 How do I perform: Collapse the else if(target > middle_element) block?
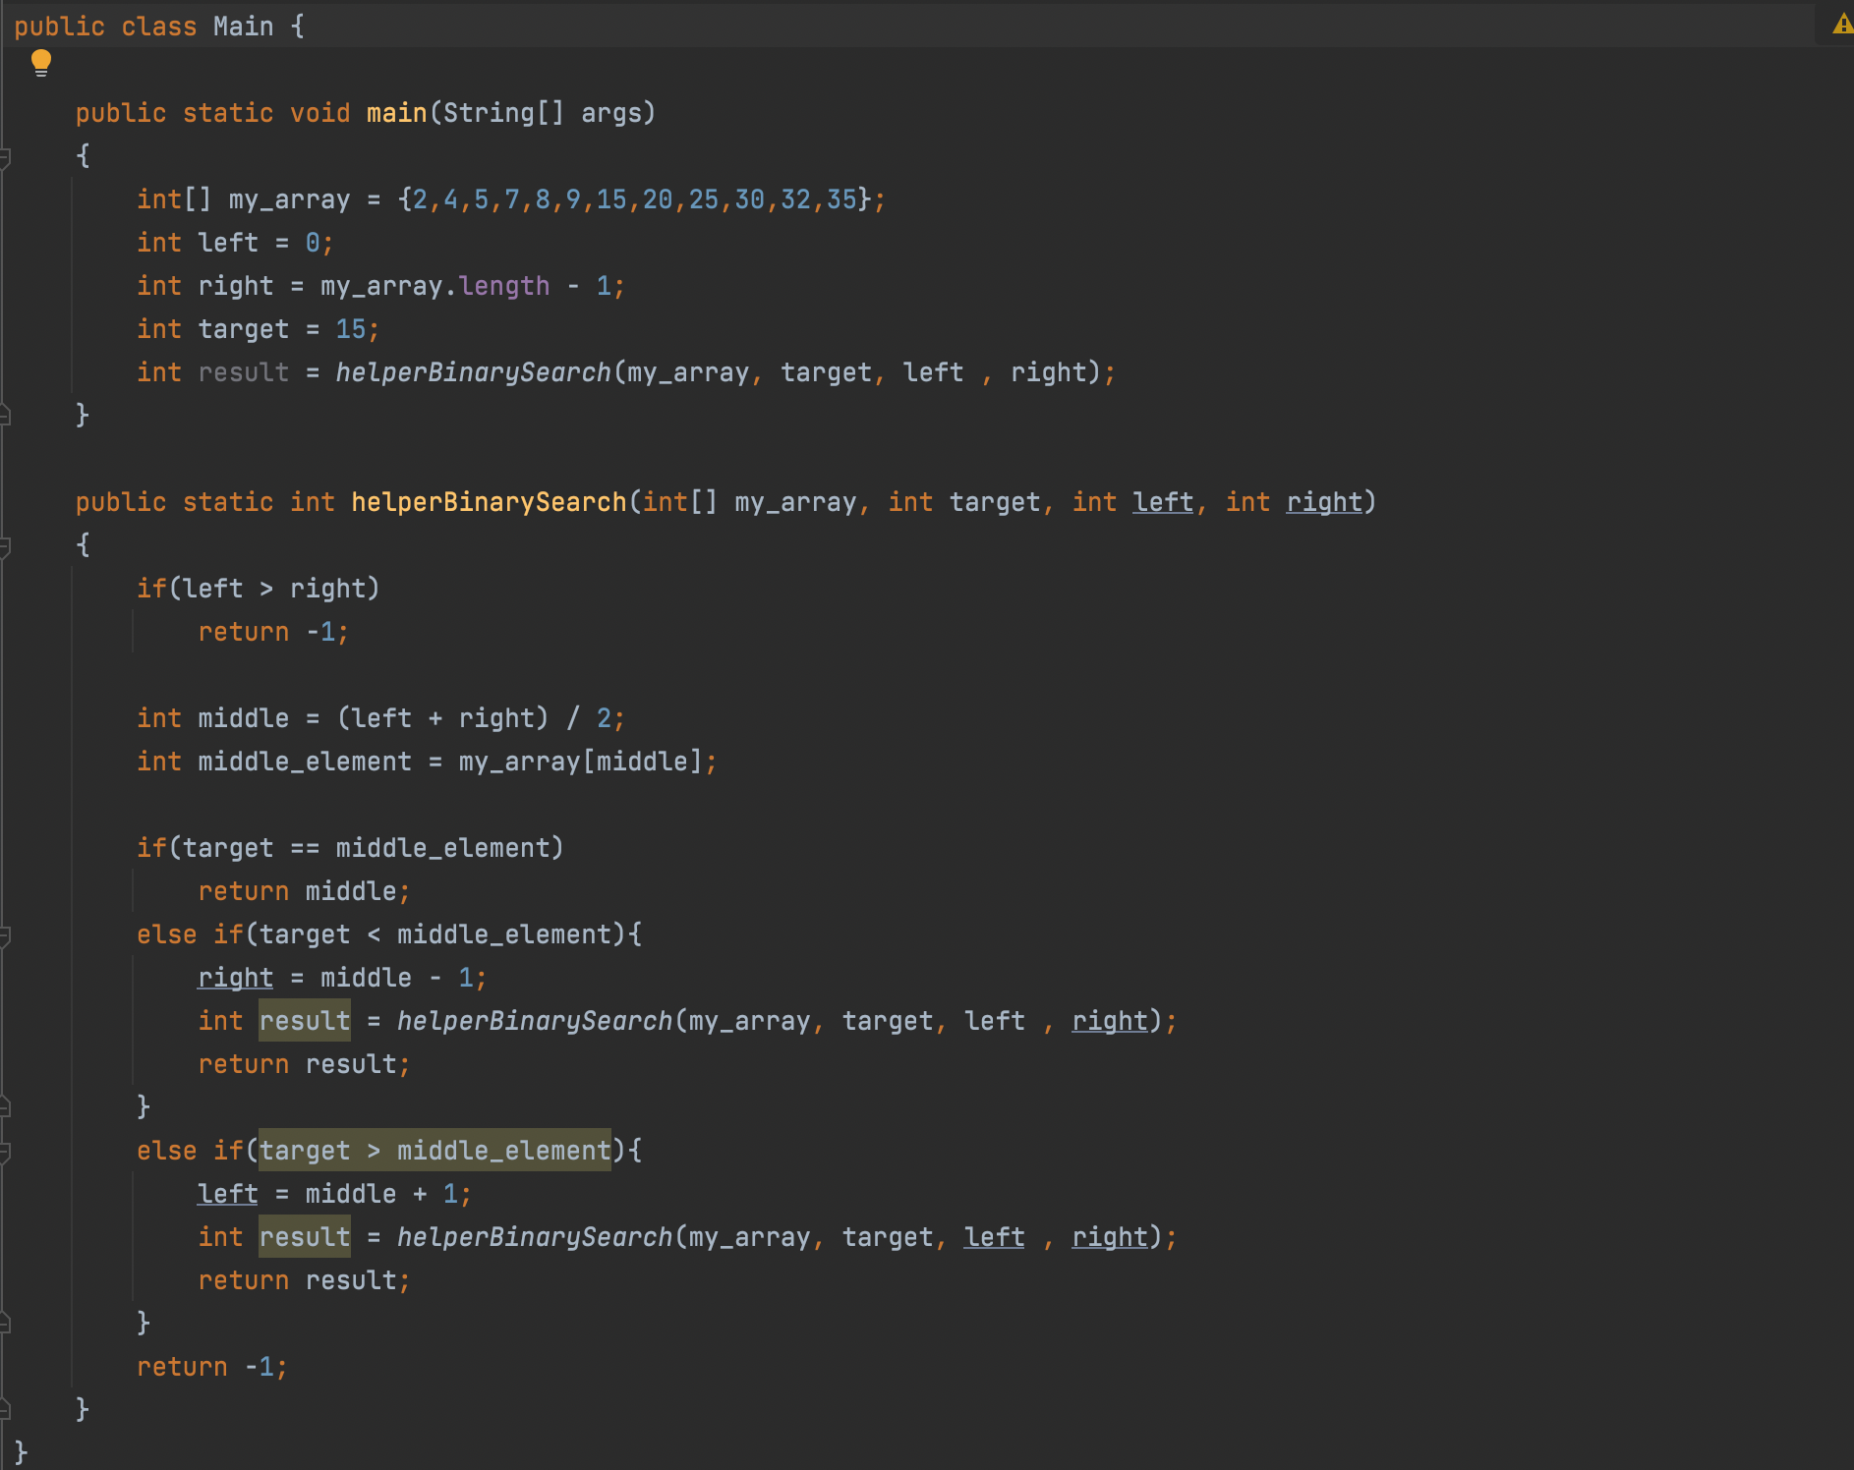click(x=5, y=1151)
